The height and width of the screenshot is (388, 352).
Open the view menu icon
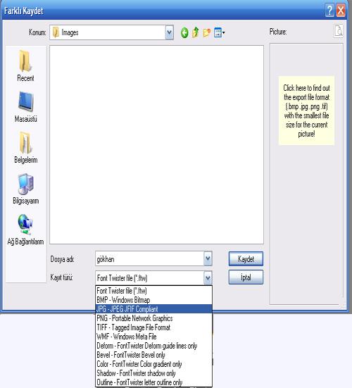220,32
